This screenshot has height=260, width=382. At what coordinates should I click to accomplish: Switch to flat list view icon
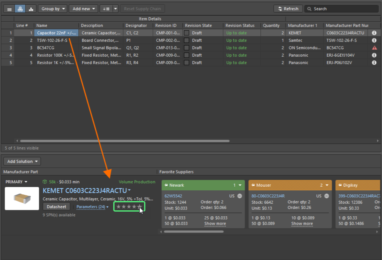[x=9, y=9]
